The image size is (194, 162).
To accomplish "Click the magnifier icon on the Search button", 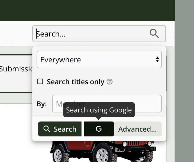I will coord(47,129).
